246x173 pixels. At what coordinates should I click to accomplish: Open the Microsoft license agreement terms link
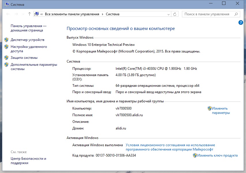pyautogui.click(x=170, y=147)
